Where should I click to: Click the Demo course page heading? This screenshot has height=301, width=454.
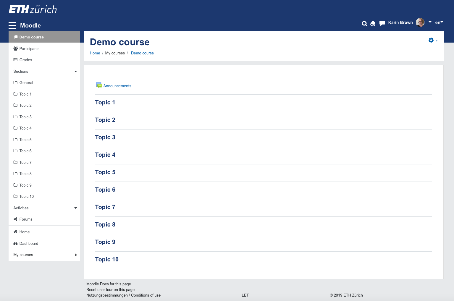point(120,42)
